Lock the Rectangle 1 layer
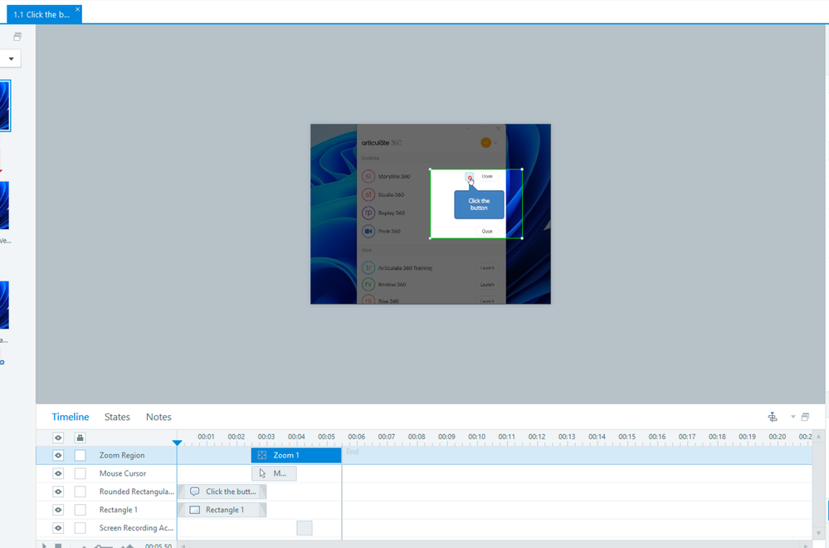 click(x=80, y=510)
